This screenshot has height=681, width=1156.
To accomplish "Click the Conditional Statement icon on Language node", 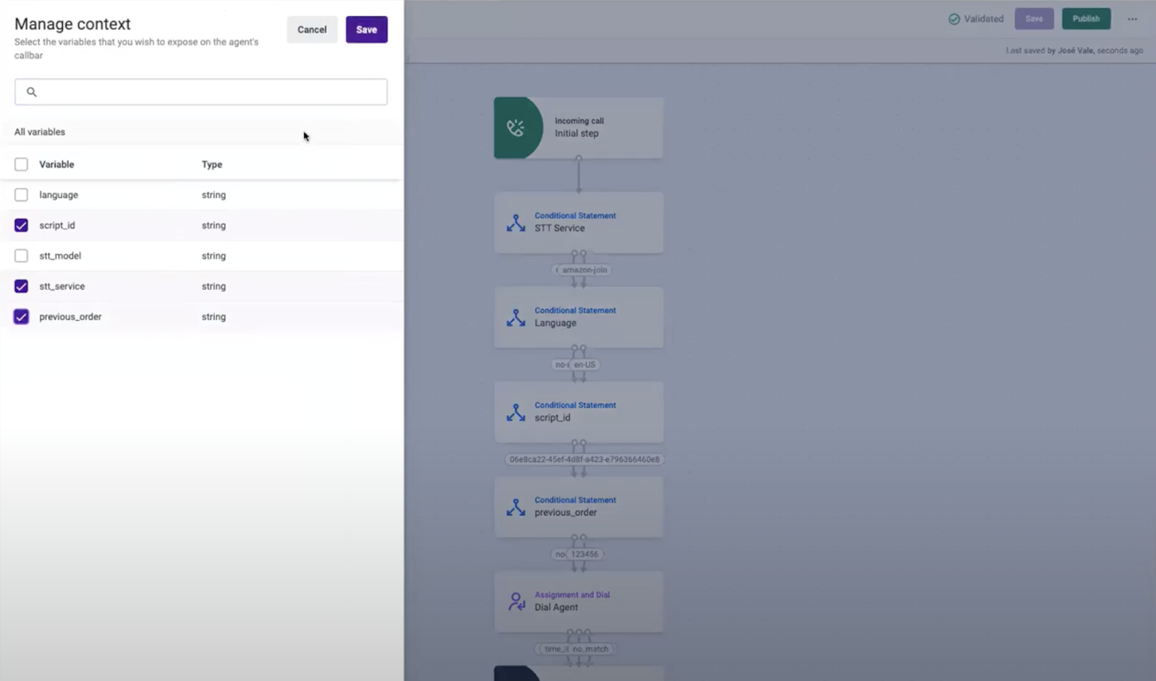I will [515, 317].
